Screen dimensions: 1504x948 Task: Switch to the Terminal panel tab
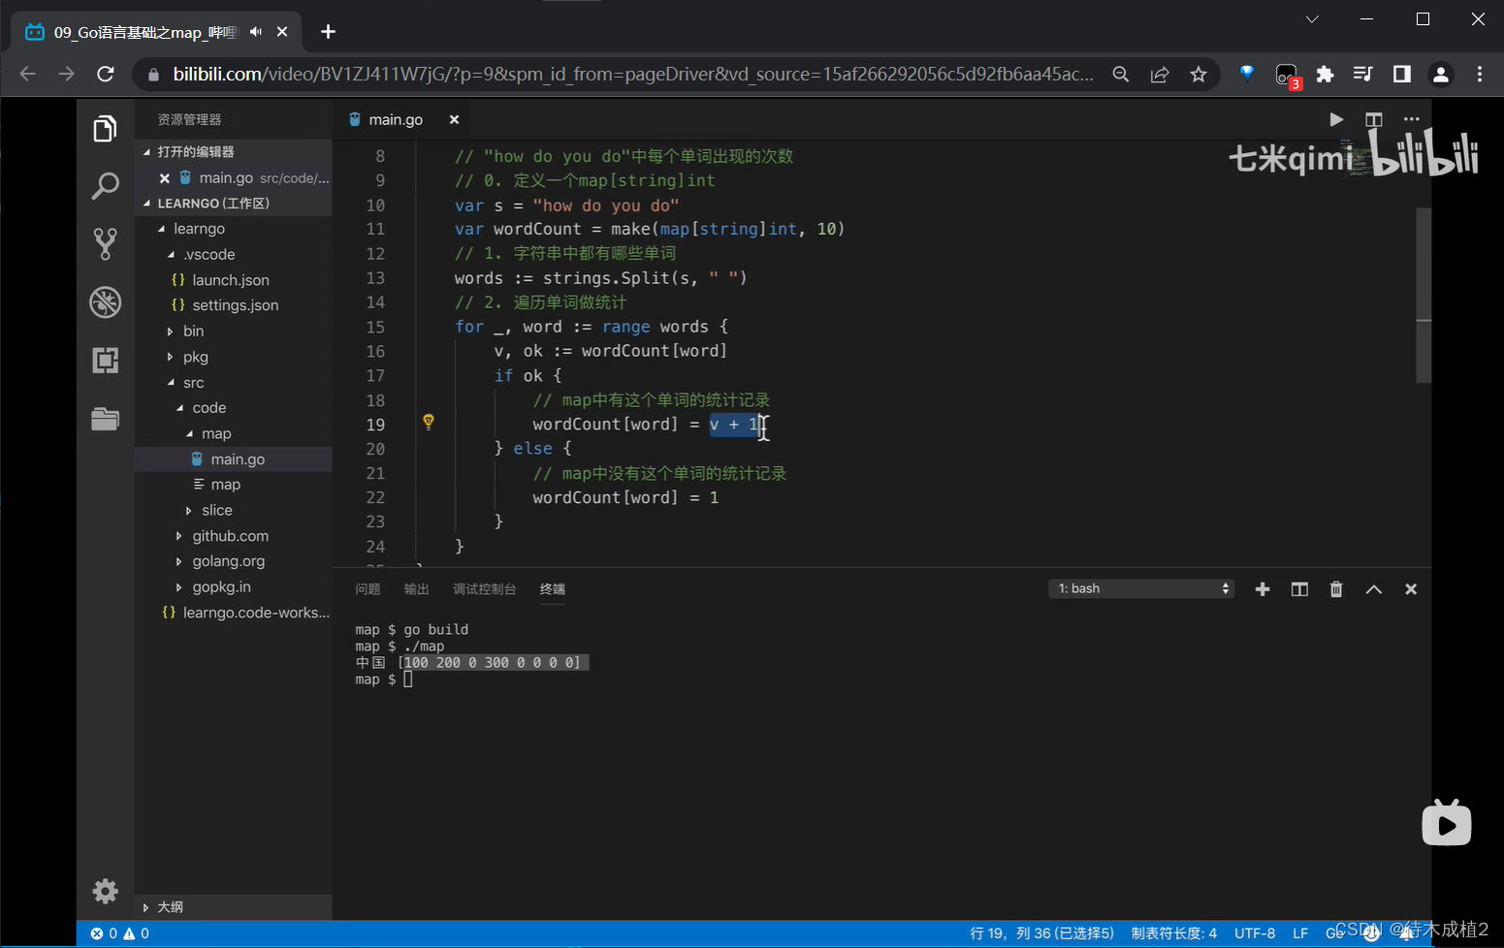pos(553,589)
